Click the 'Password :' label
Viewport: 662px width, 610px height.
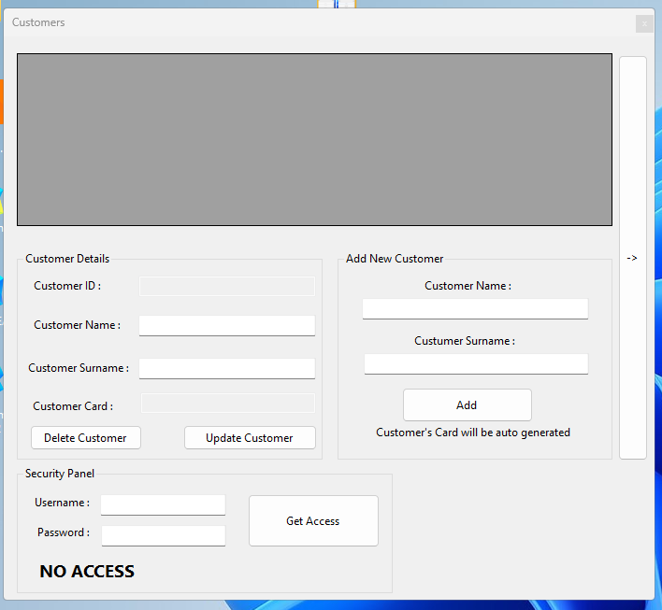tap(64, 532)
